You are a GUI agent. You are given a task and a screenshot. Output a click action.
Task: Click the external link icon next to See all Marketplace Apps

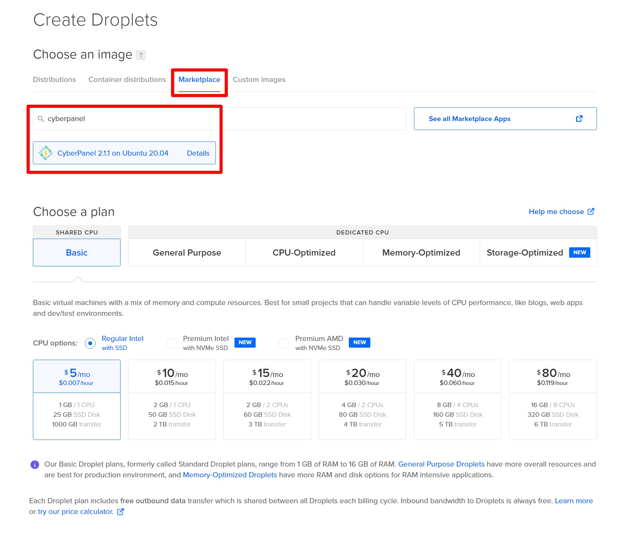coord(579,118)
